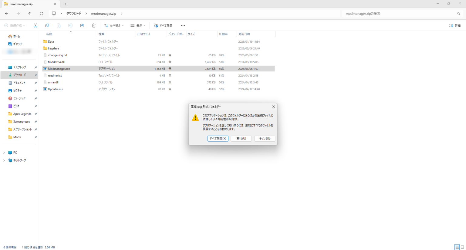This screenshot has width=466, height=250.
Task: Open the 並べ替え sort dropdown
Action: pyautogui.click(x=114, y=25)
